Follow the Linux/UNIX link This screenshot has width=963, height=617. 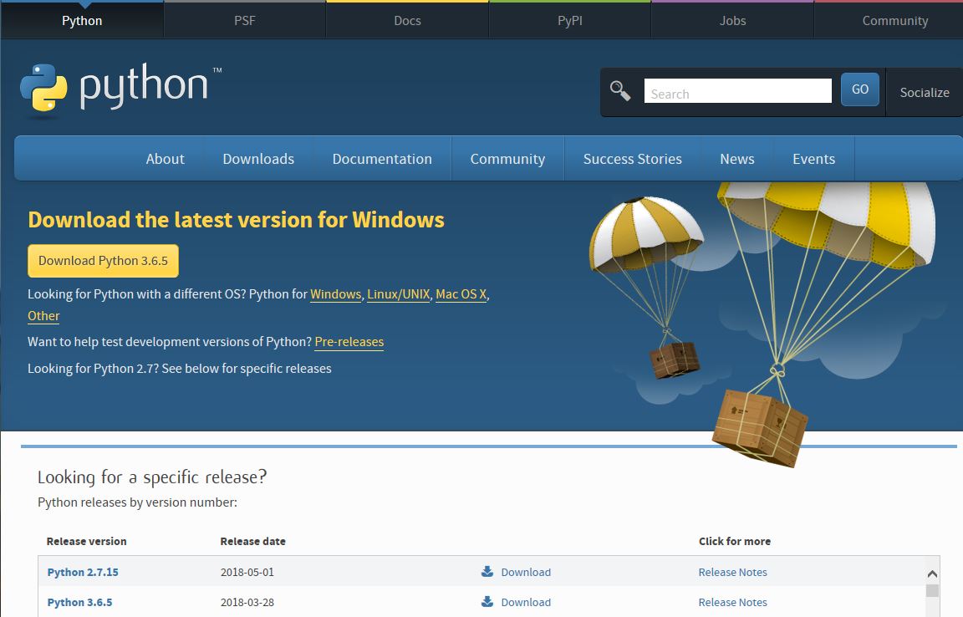click(x=398, y=294)
